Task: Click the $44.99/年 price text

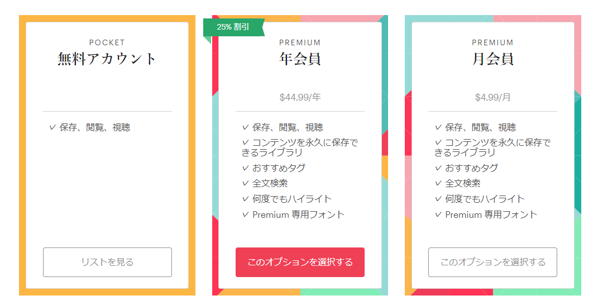Action: (x=300, y=97)
